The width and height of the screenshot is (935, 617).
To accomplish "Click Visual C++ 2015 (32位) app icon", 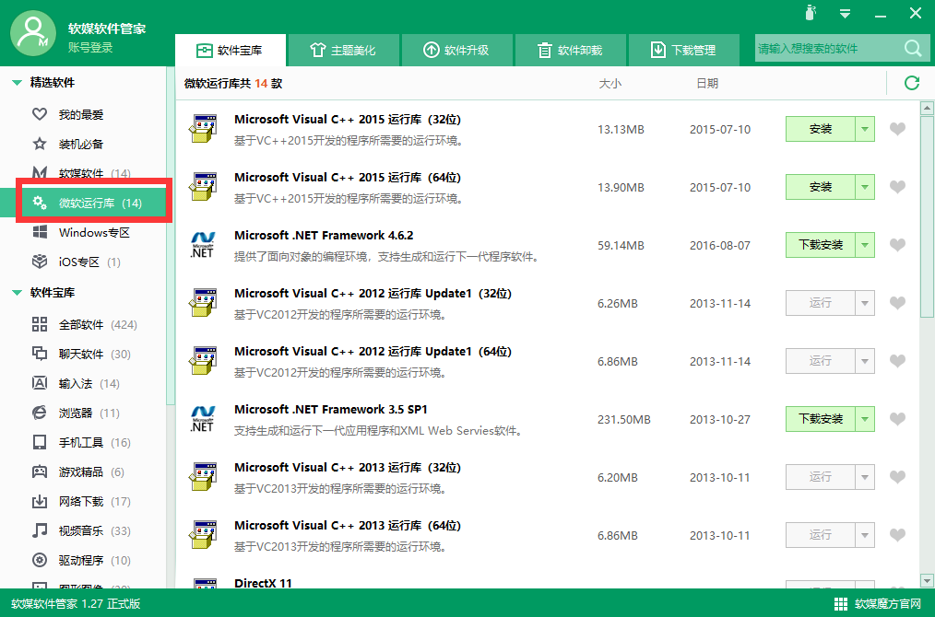I will tap(203, 129).
